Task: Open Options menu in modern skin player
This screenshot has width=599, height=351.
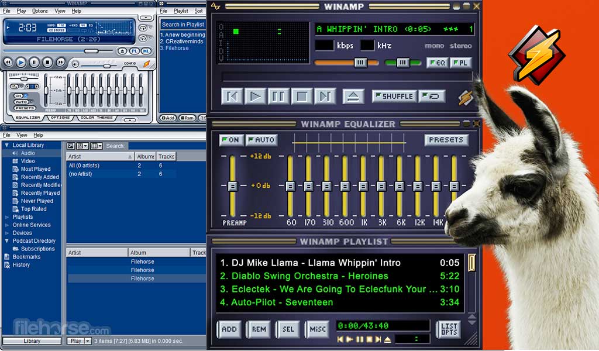Action: (x=40, y=11)
